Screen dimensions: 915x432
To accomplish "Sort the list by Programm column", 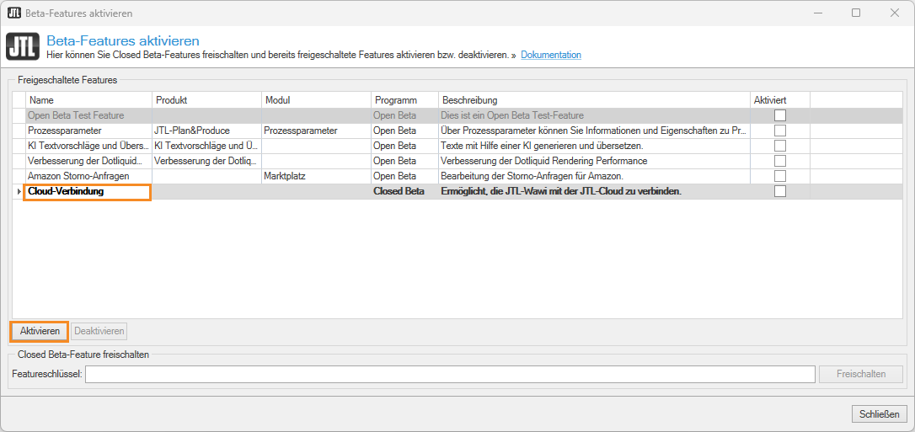I will point(404,100).
